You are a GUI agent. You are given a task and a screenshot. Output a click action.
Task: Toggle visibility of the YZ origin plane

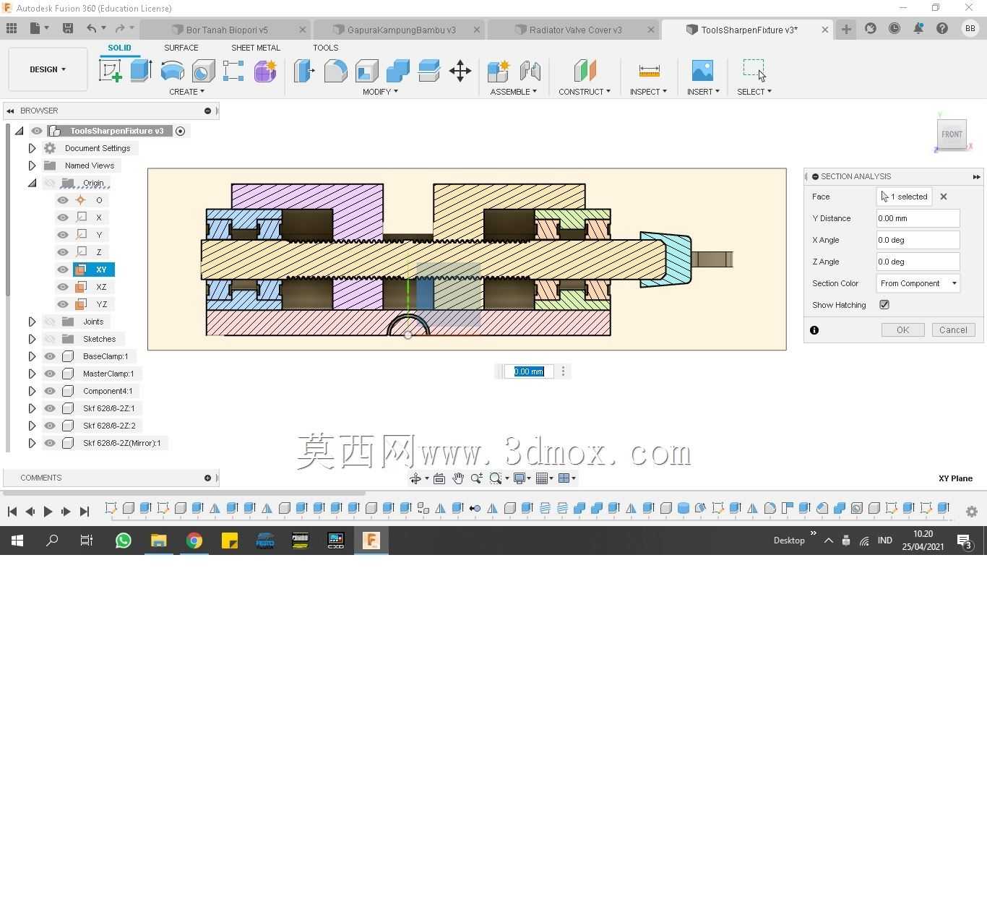point(63,304)
